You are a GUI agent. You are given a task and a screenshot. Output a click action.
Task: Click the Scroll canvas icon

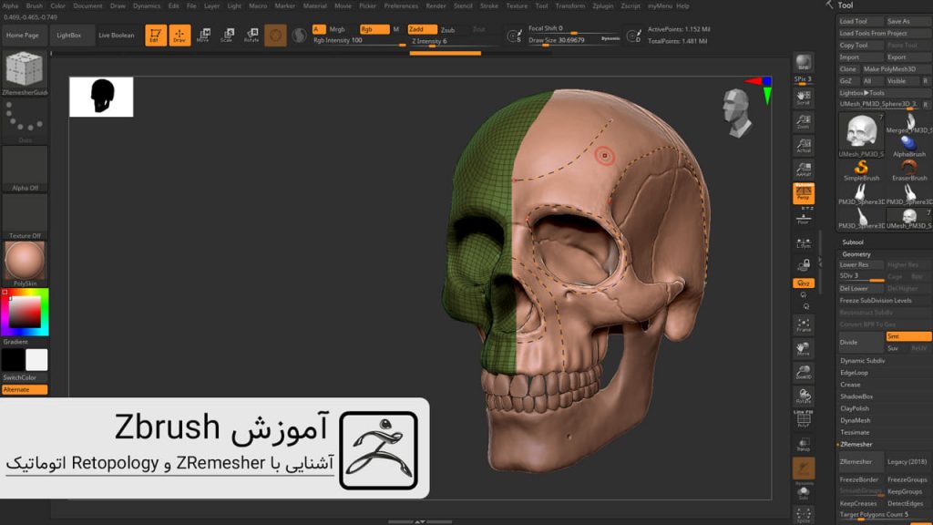tap(804, 98)
